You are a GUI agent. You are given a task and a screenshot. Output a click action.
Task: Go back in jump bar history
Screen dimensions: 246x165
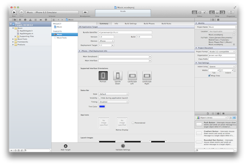58,20
